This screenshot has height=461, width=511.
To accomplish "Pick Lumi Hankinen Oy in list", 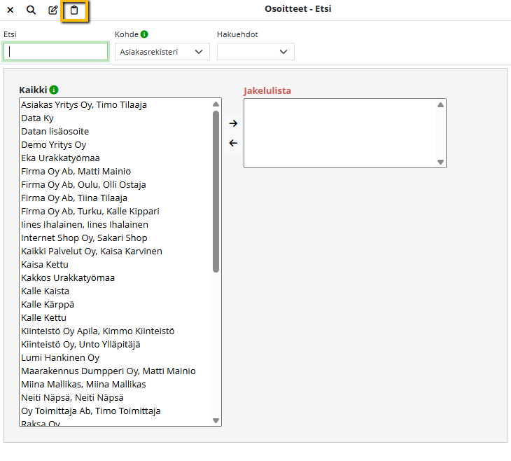I will (60, 357).
